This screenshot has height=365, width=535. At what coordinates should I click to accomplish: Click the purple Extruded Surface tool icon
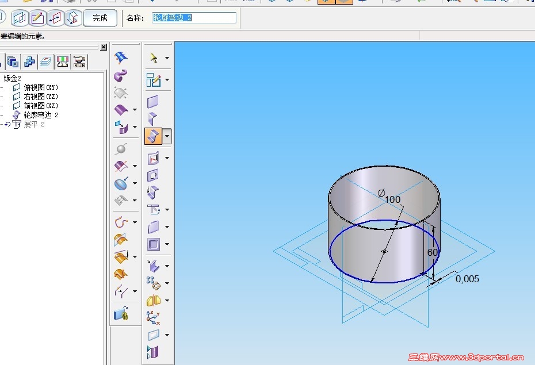tap(121, 109)
